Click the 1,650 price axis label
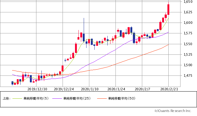197x116 pixels. point(188,2)
